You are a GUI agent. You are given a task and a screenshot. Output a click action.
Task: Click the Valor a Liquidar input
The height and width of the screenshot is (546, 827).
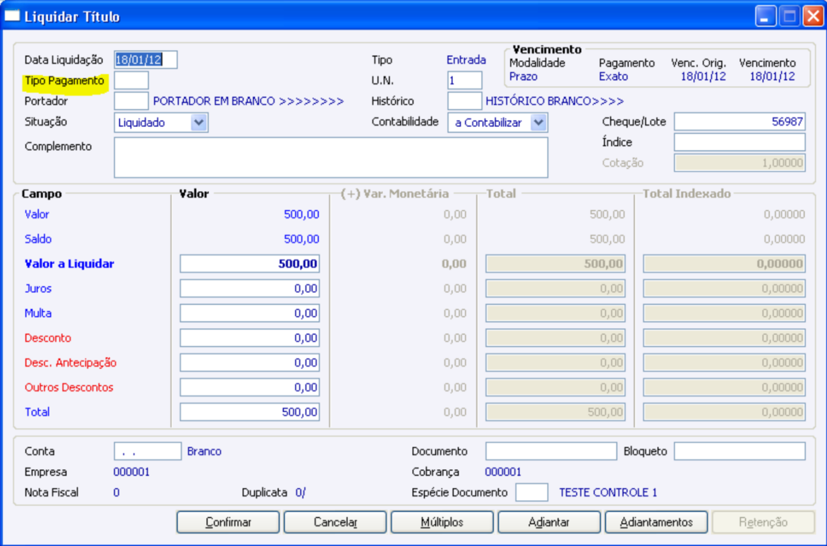tap(250, 264)
